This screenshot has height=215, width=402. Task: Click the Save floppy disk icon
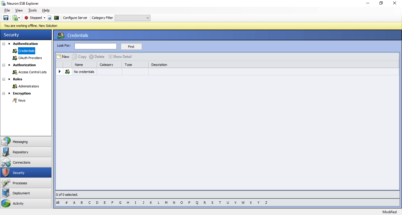(x=6, y=18)
